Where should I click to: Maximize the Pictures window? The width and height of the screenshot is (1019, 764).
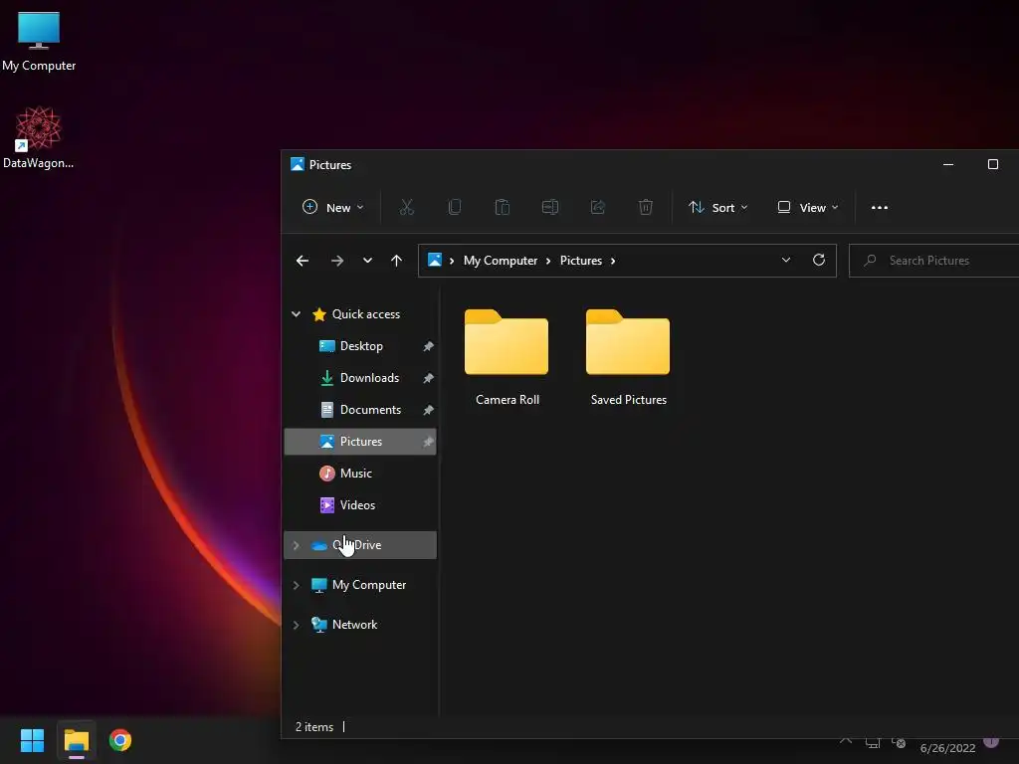point(993,164)
